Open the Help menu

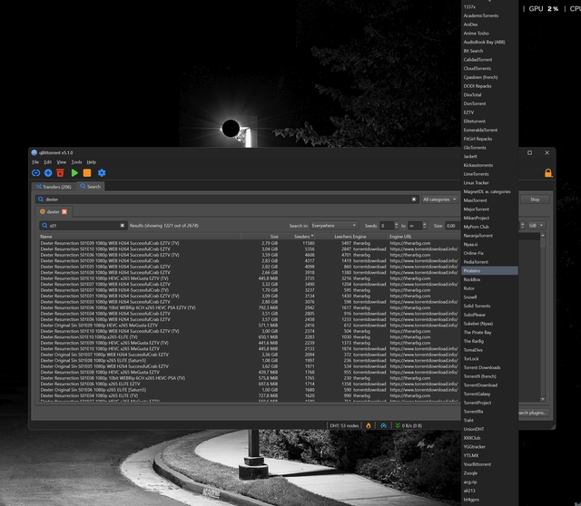[92, 162]
